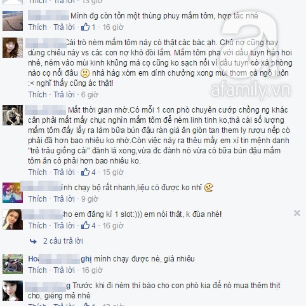
Task: Click thumbs-up icon on 'thùng phuy mắm tôm' comment
Action: click(86, 27)
